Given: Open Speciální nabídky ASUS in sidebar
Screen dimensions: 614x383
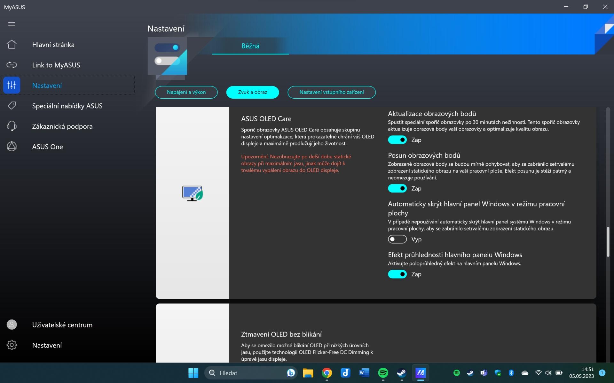Looking at the screenshot, I should click(x=67, y=106).
